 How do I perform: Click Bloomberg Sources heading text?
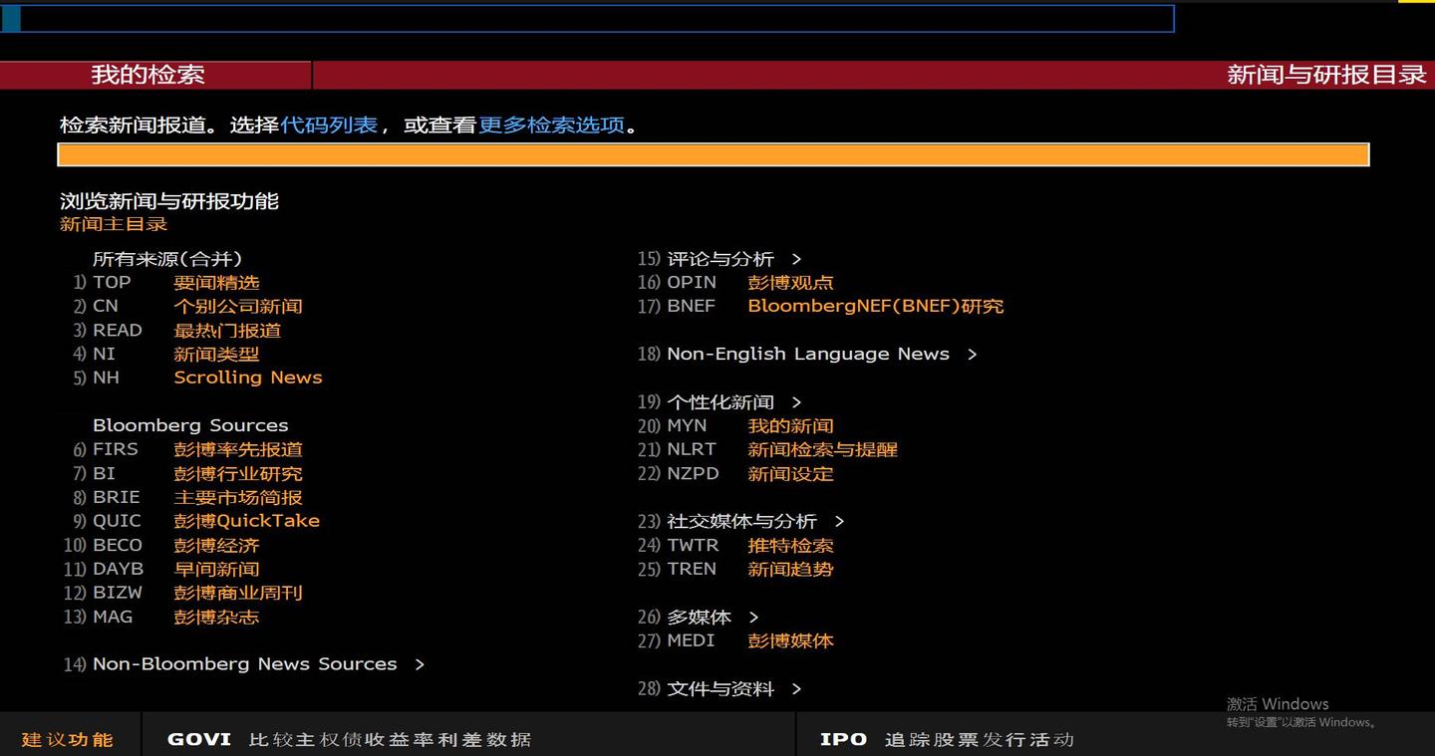click(x=190, y=425)
